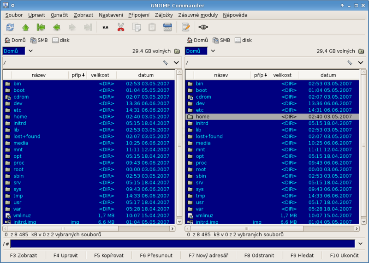Click Domů home button in right pane
This screenshot has height=263, width=369.
pos(197,40)
